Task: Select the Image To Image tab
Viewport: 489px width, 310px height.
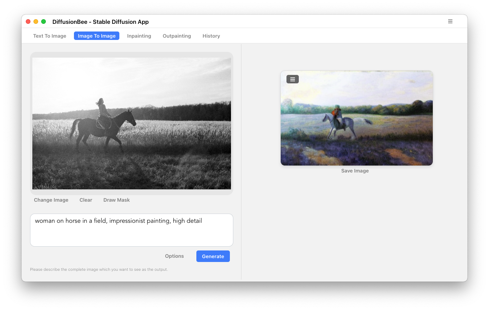Action: pyautogui.click(x=97, y=36)
